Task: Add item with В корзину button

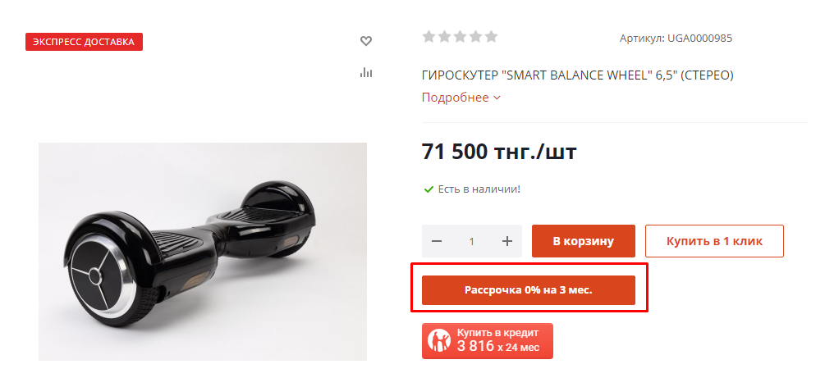Action: point(584,241)
